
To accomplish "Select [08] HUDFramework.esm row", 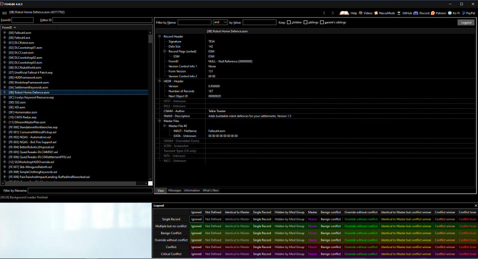I will 75,77.
